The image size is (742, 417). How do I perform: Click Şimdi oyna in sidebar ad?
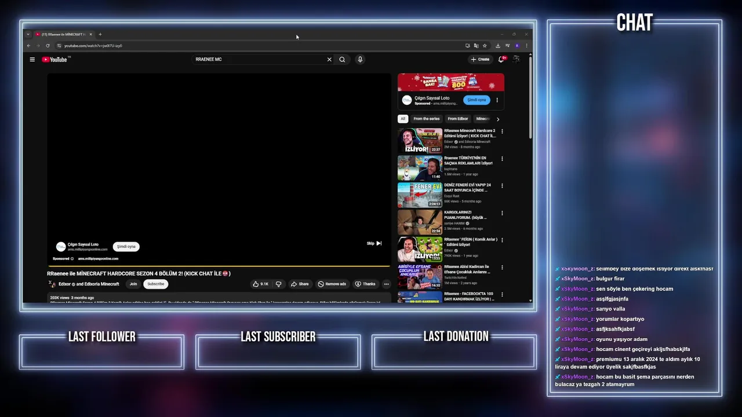477,100
